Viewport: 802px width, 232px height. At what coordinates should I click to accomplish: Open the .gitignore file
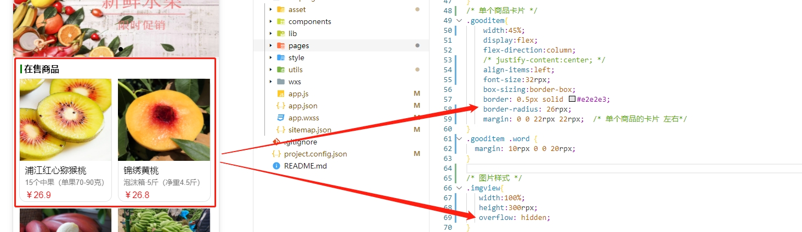[x=301, y=142]
